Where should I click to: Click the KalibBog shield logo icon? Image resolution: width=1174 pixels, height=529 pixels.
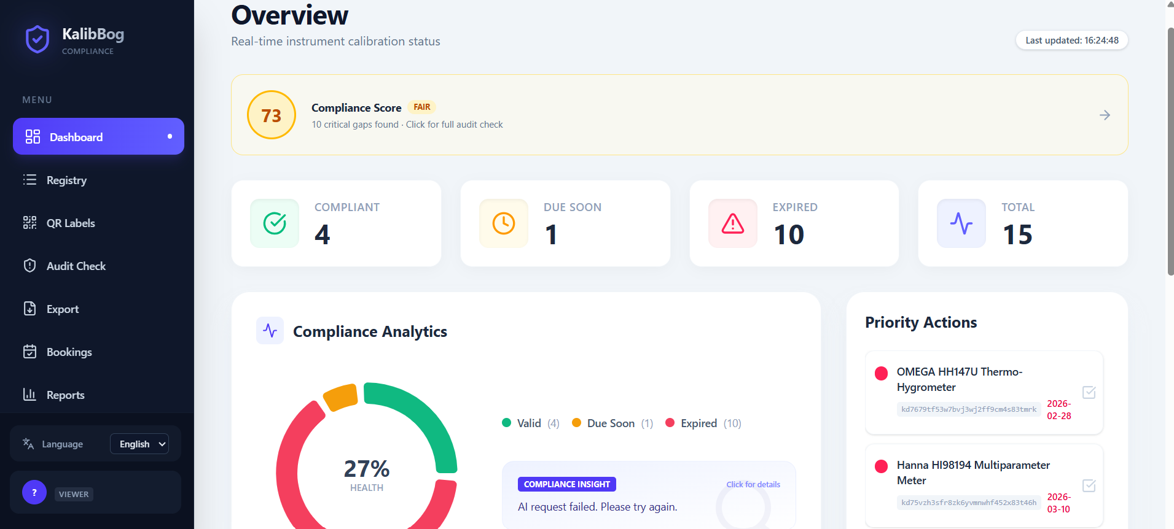37,39
